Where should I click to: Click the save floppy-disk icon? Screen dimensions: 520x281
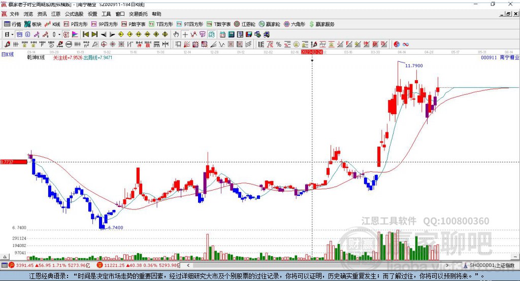[x=249, y=34]
